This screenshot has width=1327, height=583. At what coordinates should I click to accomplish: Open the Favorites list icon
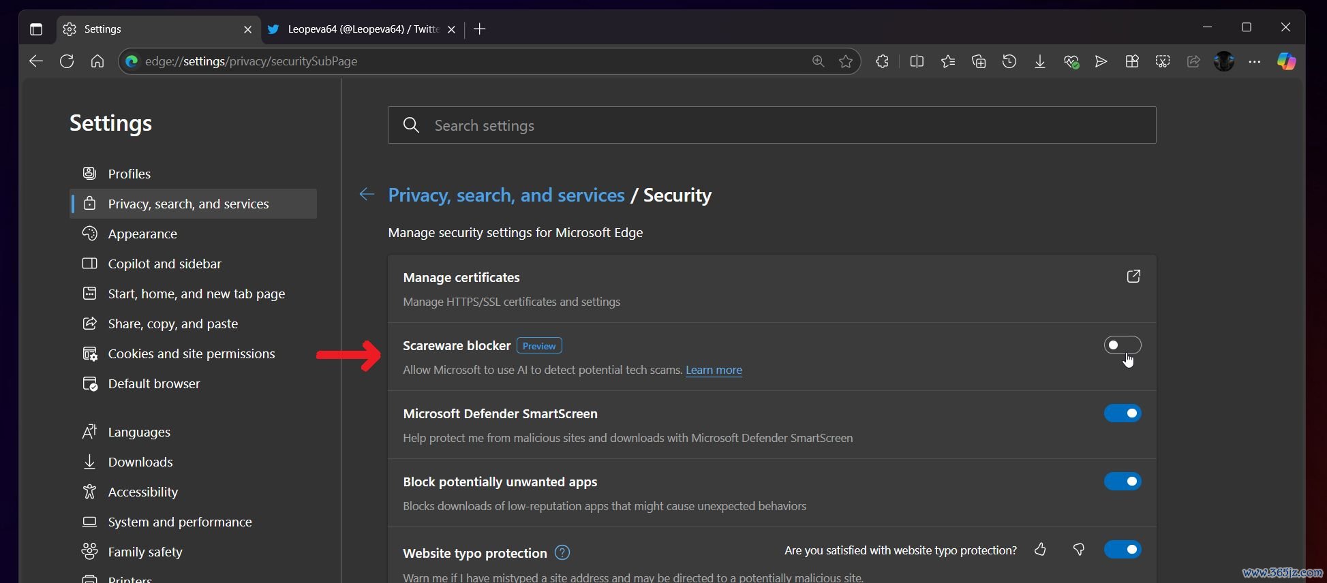coord(948,61)
